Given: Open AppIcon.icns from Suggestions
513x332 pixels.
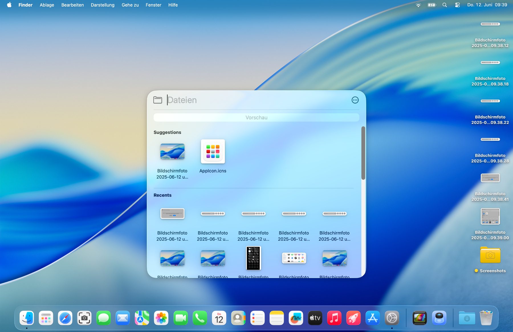Looking at the screenshot, I should [213, 152].
